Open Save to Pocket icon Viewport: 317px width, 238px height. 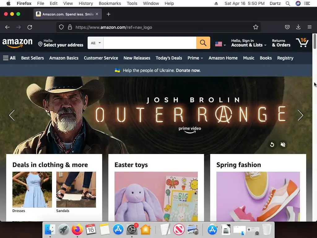pyautogui.click(x=287, y=27)
